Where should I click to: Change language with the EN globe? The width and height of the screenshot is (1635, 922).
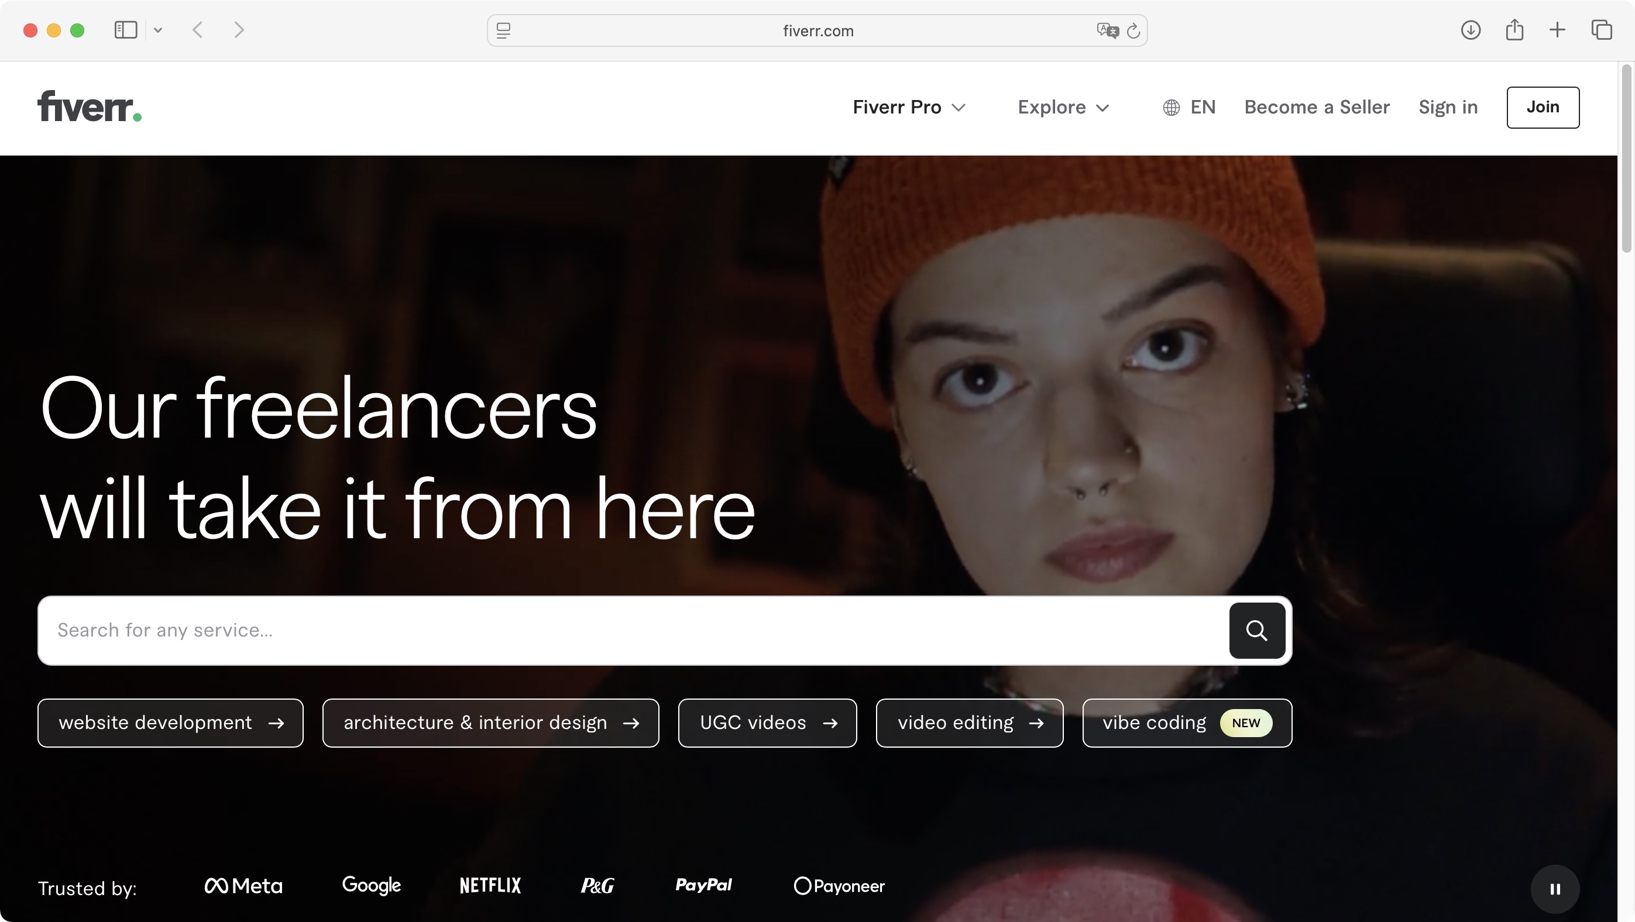1189,107
